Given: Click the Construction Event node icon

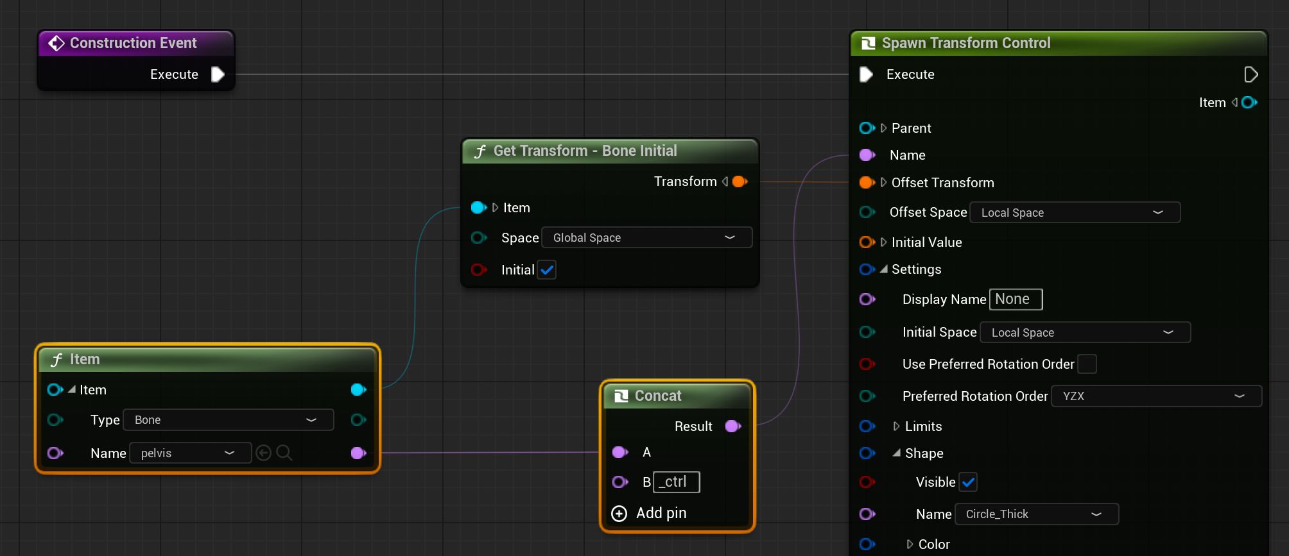Looking at the screenshot, I should click(x=56, y=43).
